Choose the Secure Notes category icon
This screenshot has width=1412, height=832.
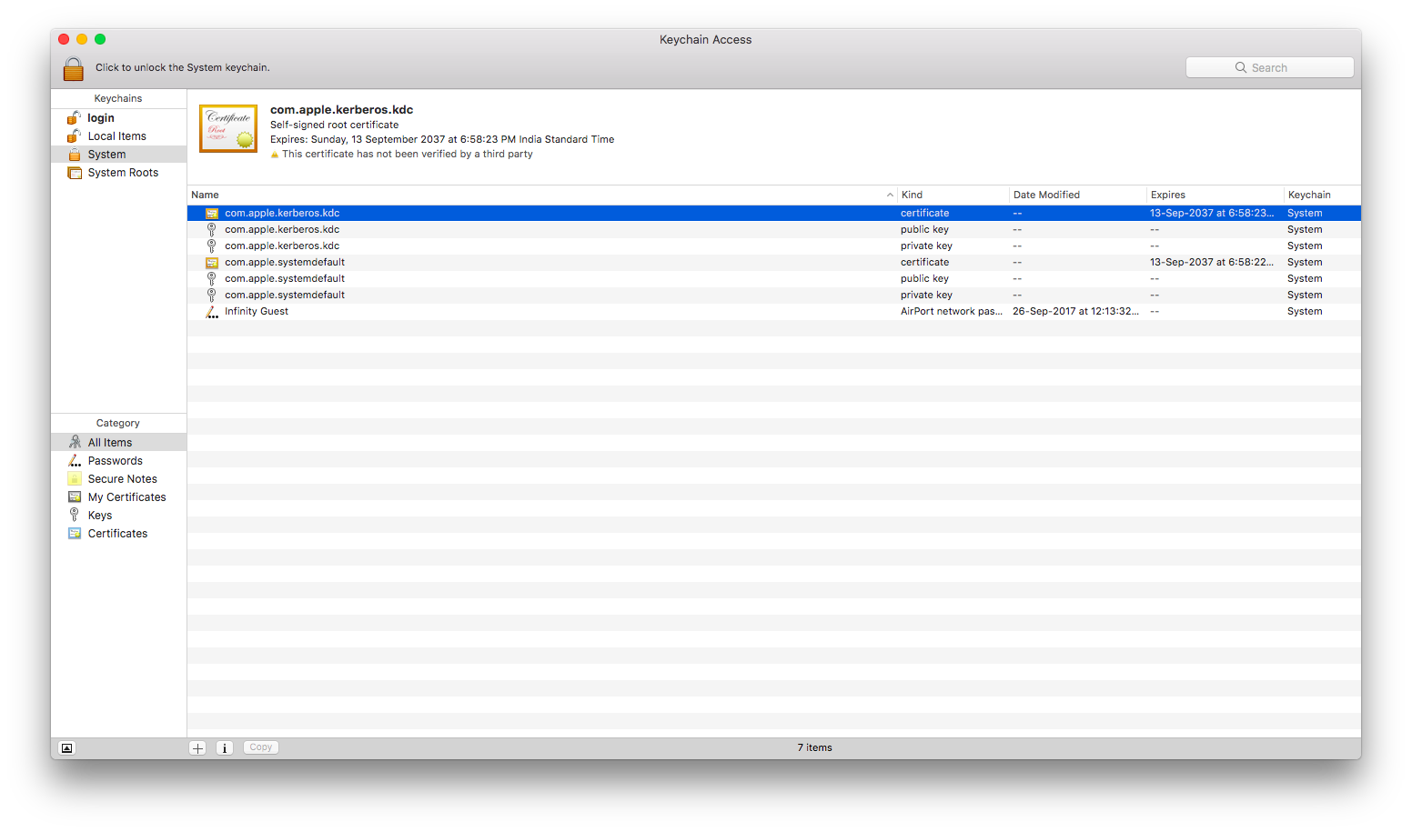[75, 479]
